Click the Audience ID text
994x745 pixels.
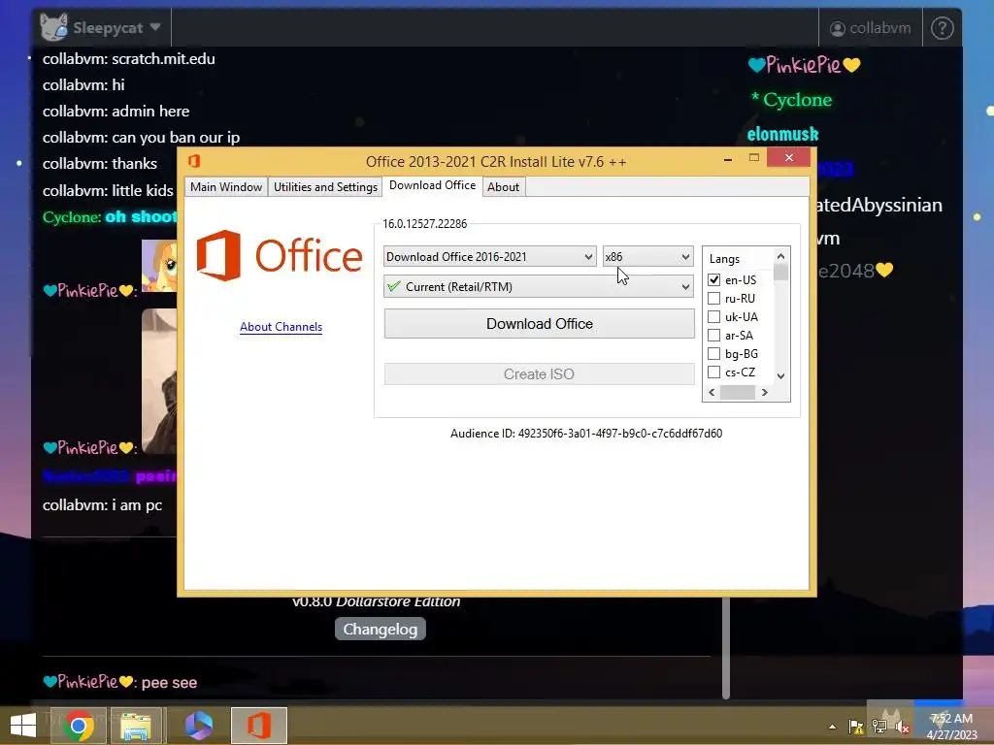[585, 434]
